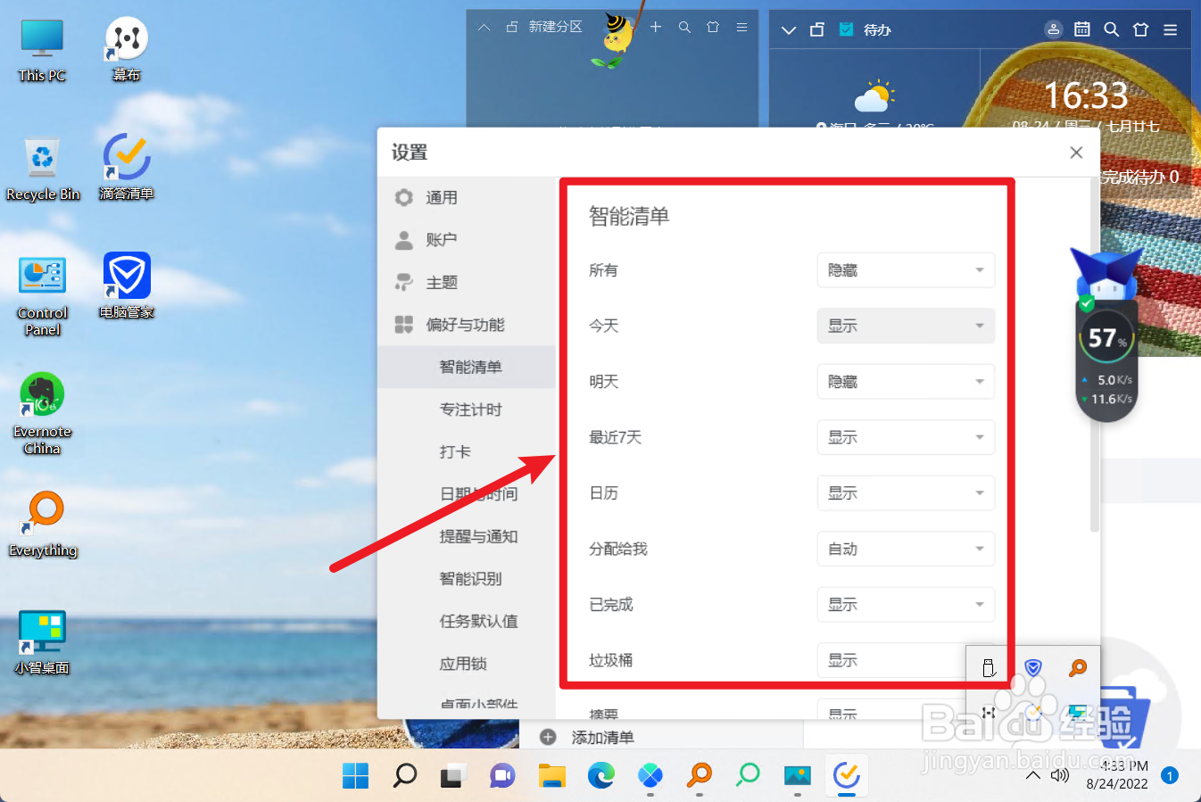Select 提醒与通知 submenu item
The height and width of the screenshot is (802, 1201).
click(467, 536)
